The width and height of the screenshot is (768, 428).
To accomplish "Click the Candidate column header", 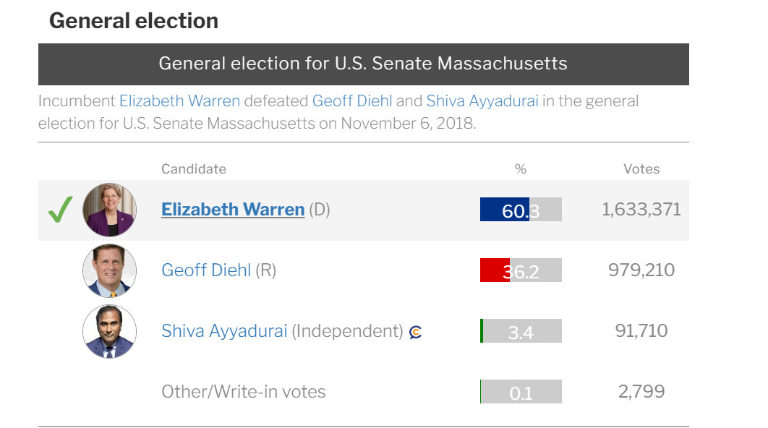I will pyautogui.click(x=194, y=169).
